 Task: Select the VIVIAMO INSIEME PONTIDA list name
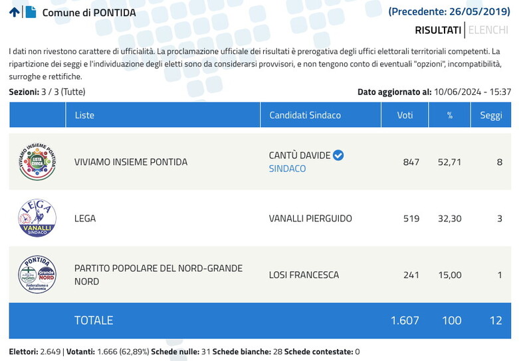(x=131, y=162)
